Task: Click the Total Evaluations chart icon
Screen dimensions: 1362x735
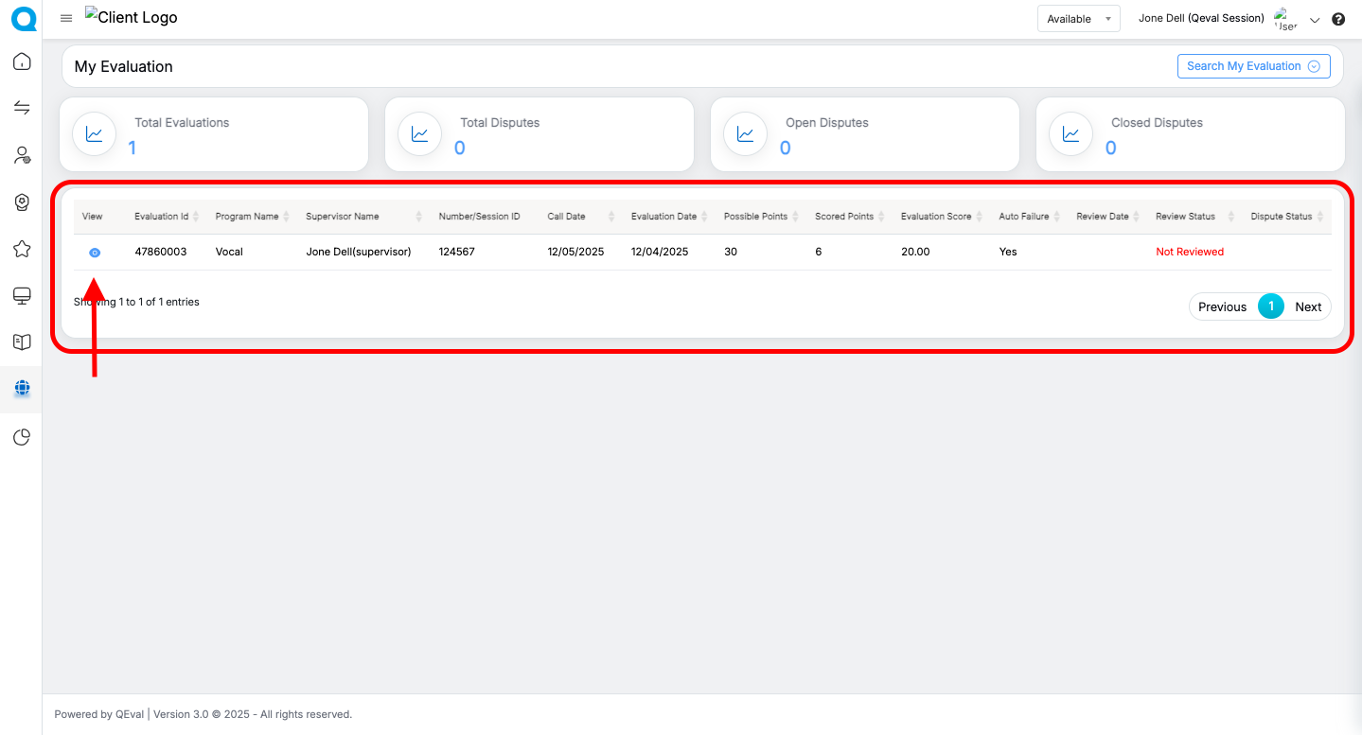Action: (95, 134)
